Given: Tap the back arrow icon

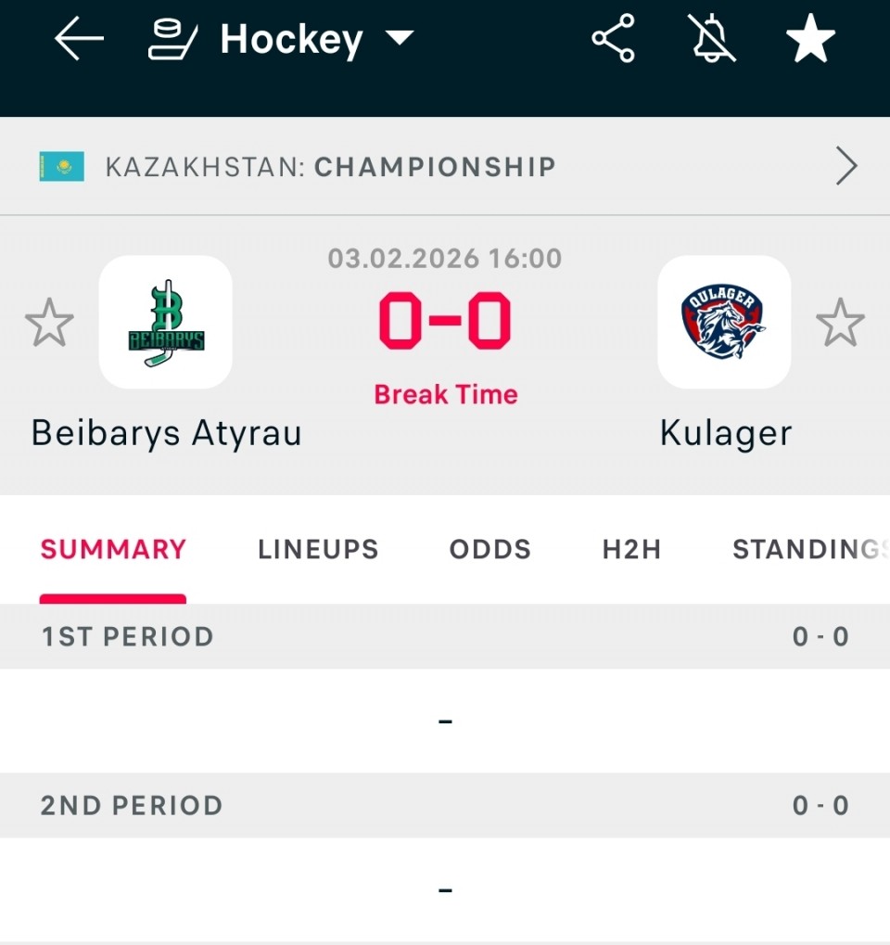Looking at the screenshot, I should [79, 41].
